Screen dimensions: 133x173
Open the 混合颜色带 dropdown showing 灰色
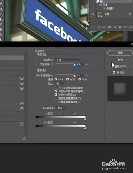pos(61,108)
